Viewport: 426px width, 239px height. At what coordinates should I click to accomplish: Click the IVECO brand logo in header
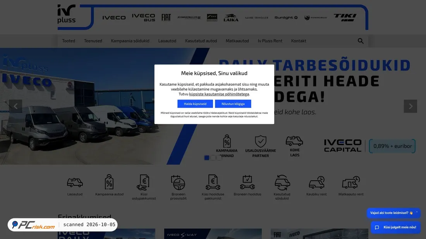click(114, 18)
